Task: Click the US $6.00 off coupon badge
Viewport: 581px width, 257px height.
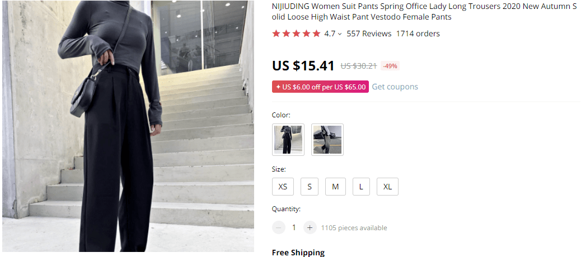Action: pos(320,87)
